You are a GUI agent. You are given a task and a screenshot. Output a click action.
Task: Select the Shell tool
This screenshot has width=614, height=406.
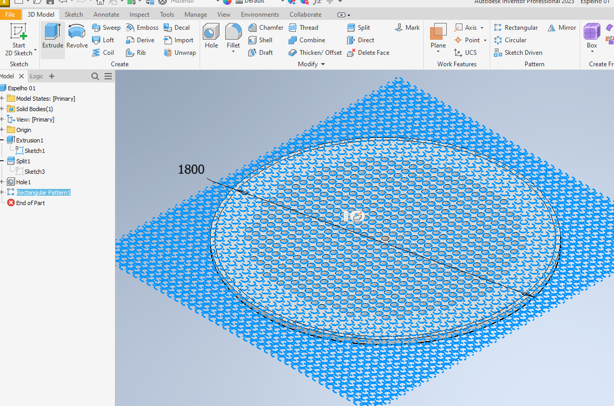coord(260,40)
